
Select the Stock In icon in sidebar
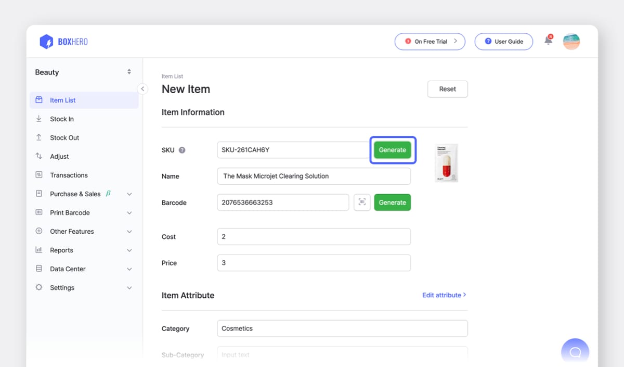[39, 119]
